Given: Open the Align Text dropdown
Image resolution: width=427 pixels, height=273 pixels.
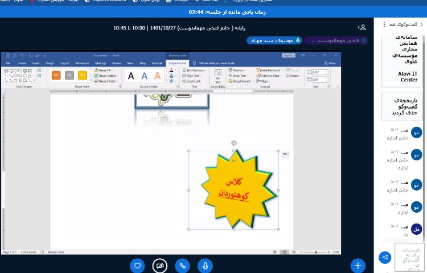Looking at the screenshot, I should coord(192,76).
